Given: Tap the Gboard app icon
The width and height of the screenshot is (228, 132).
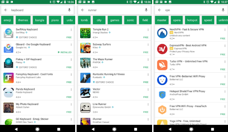Looking at the screenshot, I should click(x=9, y=48).
